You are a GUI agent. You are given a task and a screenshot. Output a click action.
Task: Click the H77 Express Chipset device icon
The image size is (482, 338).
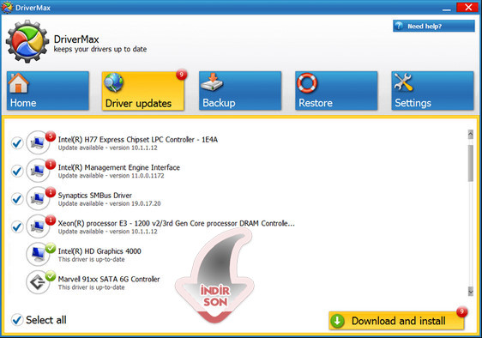pos(38,142)
